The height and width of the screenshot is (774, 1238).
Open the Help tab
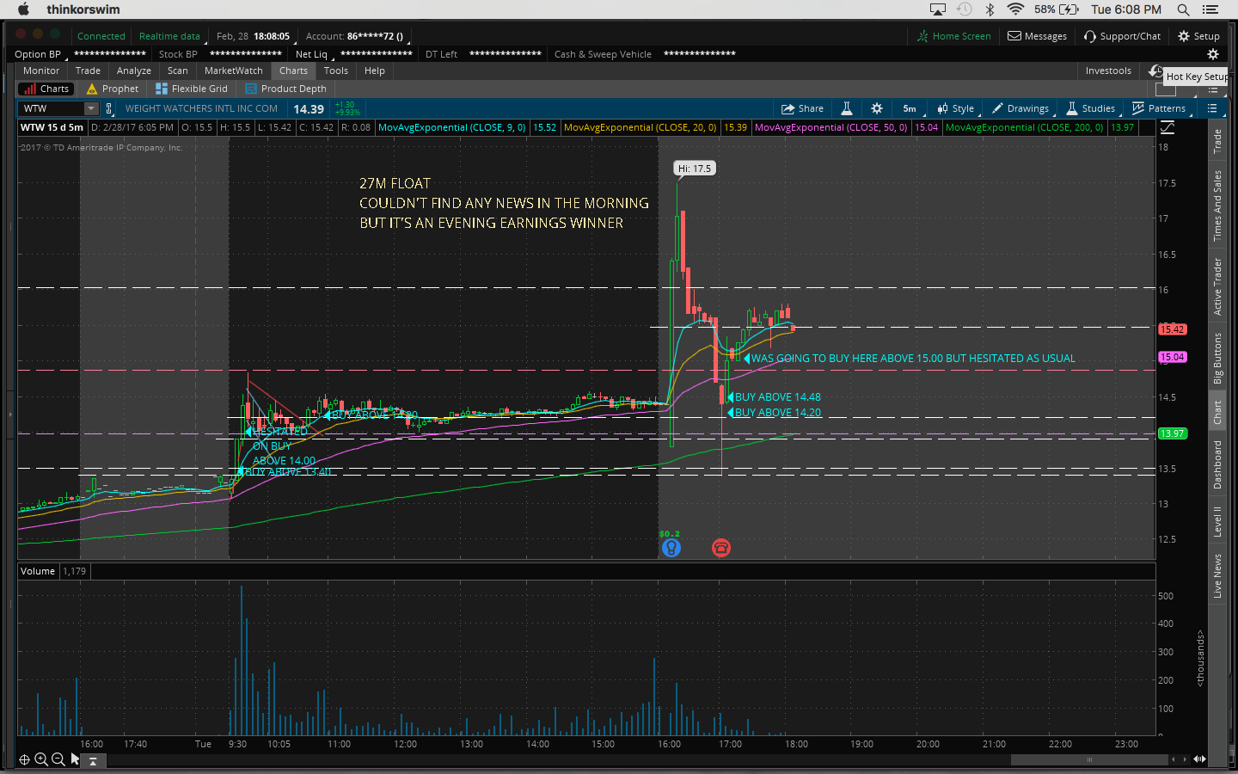[375, 71]
